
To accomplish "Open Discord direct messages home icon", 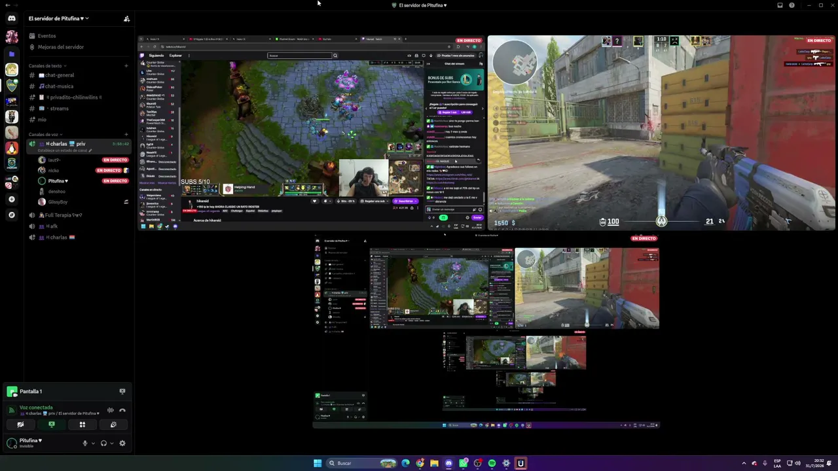I will 11,18.
